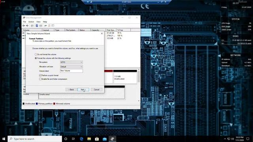253x142 pixels.
Task: Open the File system NTFS dropdown
Action: coord(71,62)
